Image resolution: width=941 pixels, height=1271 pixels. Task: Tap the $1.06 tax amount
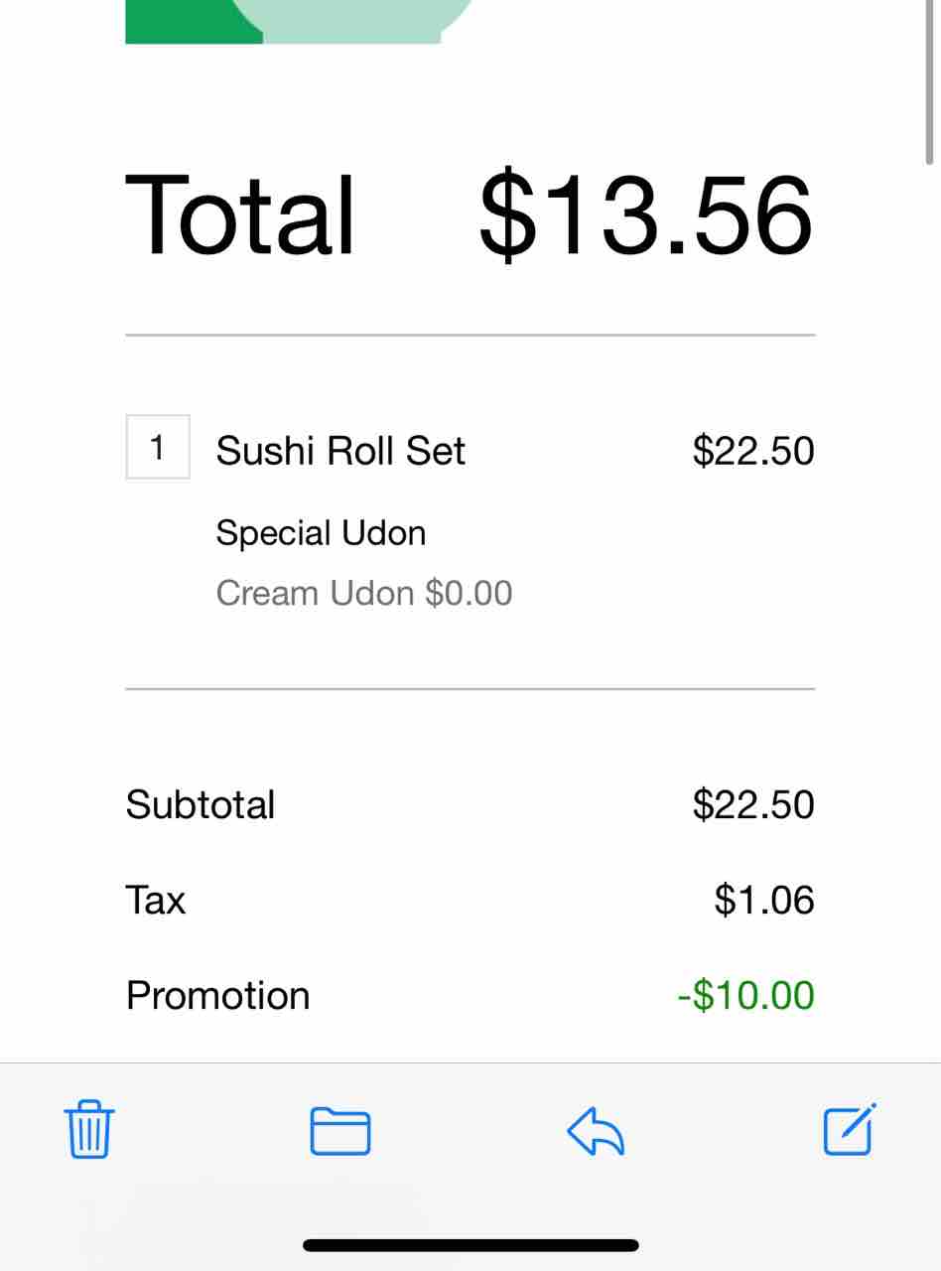point(764,900)
